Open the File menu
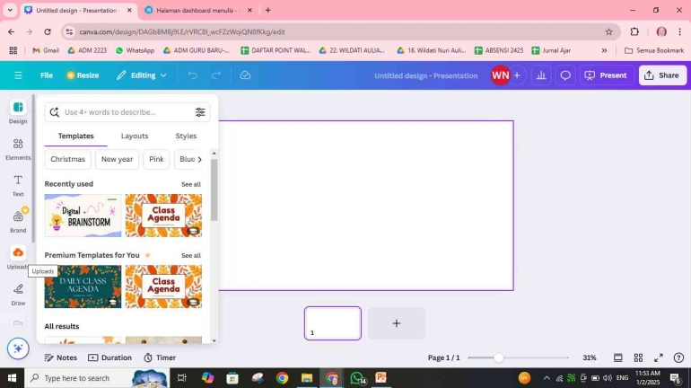Image resolution: width=691 pixels, height=388 pixels. click(x=47, y=75)
